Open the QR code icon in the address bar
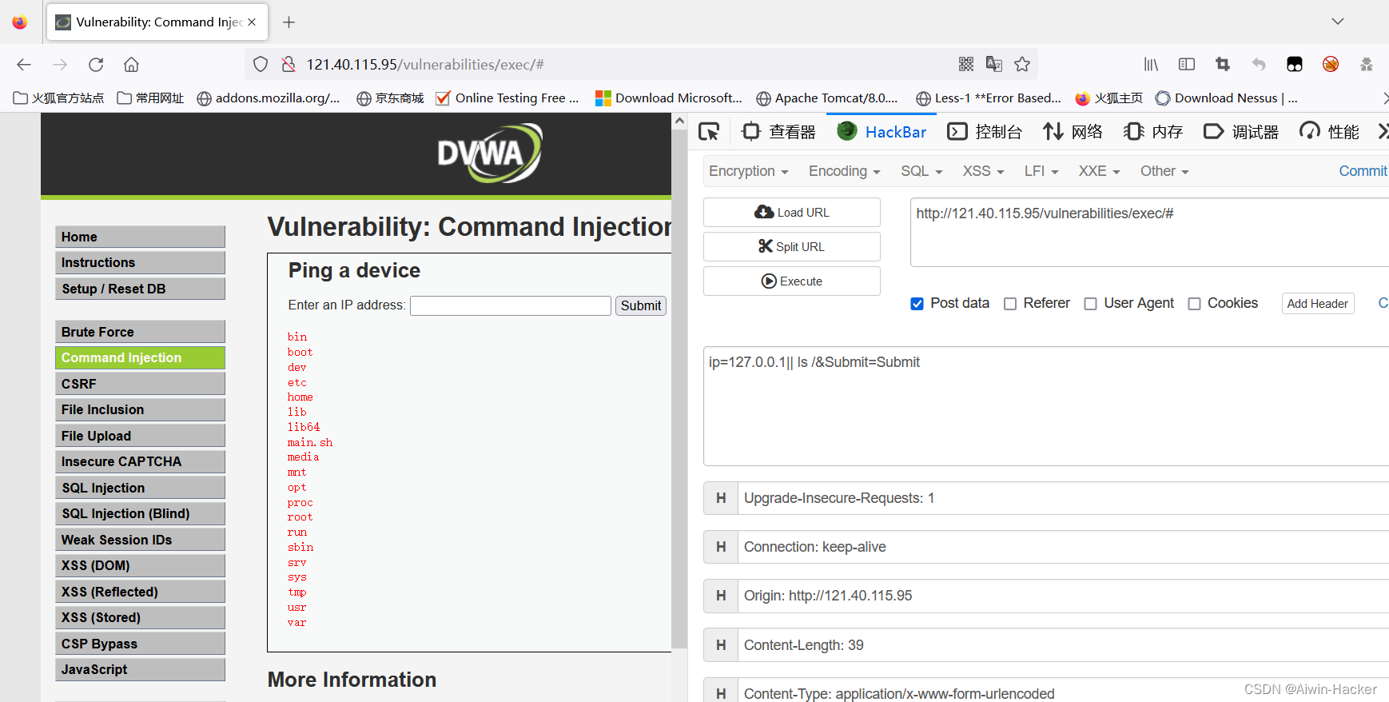The width and height of the screenshot is (1389, 702). [x=966, y=64]
